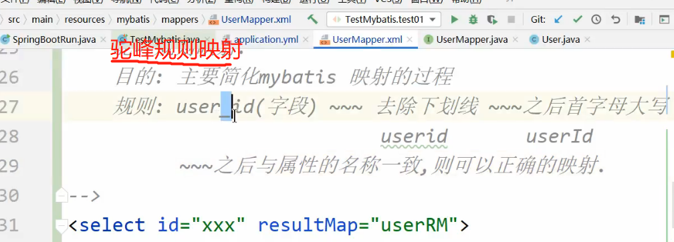Switch to the UserMapper.java tab
Screen dimensions: 674x242
(x=472, y=39)
